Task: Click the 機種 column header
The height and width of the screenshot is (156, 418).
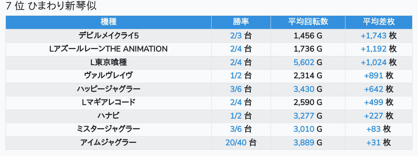Action: tap(109, 22)
